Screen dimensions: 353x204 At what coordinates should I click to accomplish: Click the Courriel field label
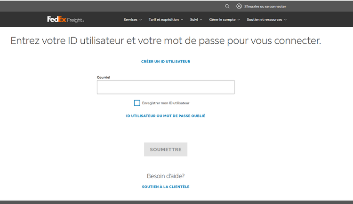tap(104, 77)
